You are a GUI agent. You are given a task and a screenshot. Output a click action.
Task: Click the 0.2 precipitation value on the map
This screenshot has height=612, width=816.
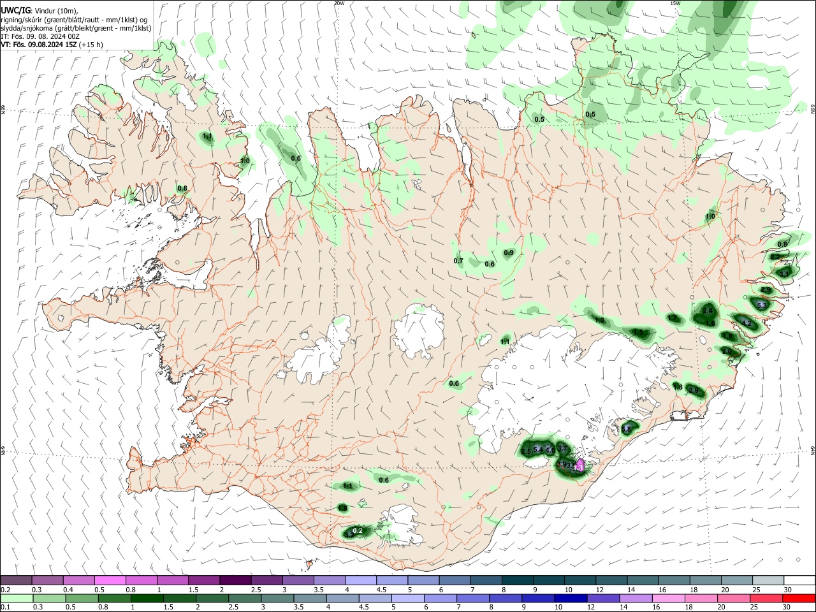358,530
